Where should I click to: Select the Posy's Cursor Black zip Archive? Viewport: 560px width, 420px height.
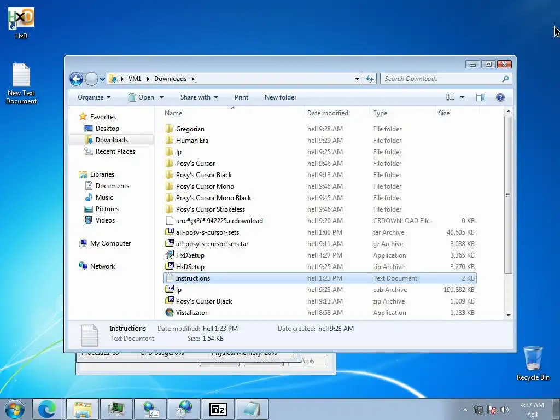pyautogui.click(x=319, y=301)
